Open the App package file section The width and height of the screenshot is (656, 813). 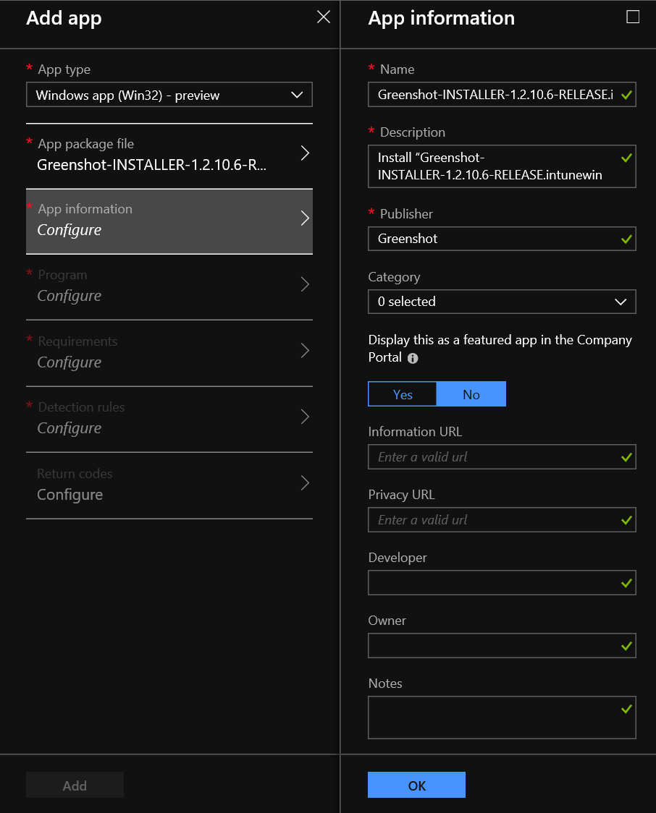[169, 156]
